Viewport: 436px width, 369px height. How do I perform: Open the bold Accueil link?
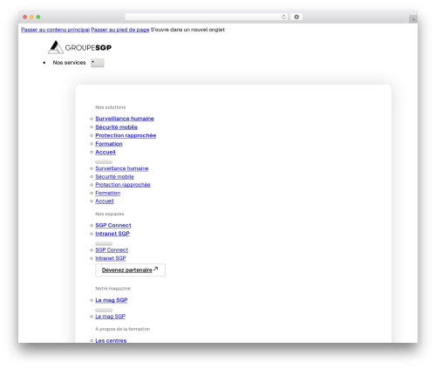tap(106, 152)
